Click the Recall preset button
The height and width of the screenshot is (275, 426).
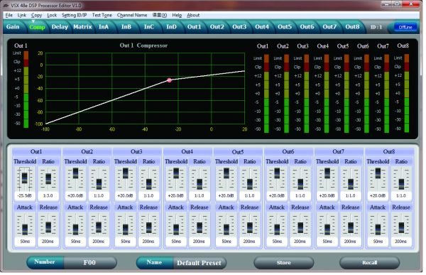pos(369,262)
